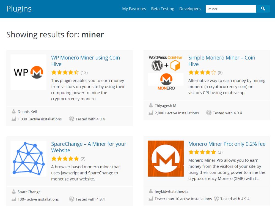Image resolution: width=275 pixels, height=208 pixels.
Task: Click the author icon beside Dennis Keil
Action: click(x=13, y=111)
